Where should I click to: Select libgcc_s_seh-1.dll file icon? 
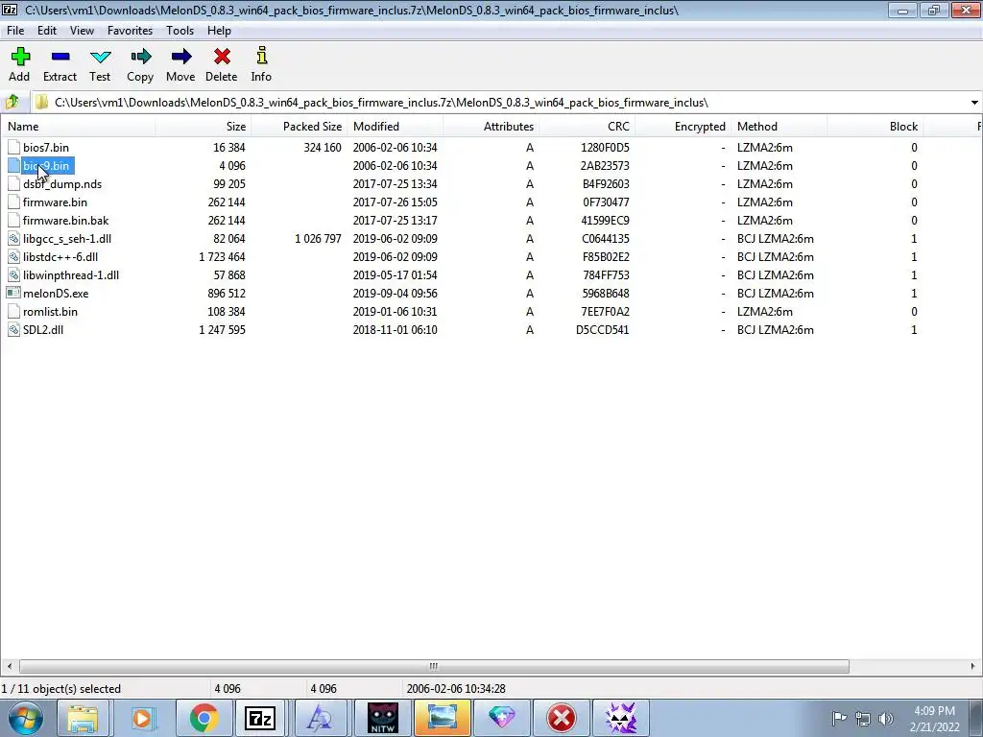(x=13, y=238)
